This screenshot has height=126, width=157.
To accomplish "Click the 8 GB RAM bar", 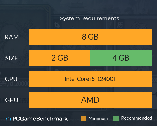I will pos(90,37).
